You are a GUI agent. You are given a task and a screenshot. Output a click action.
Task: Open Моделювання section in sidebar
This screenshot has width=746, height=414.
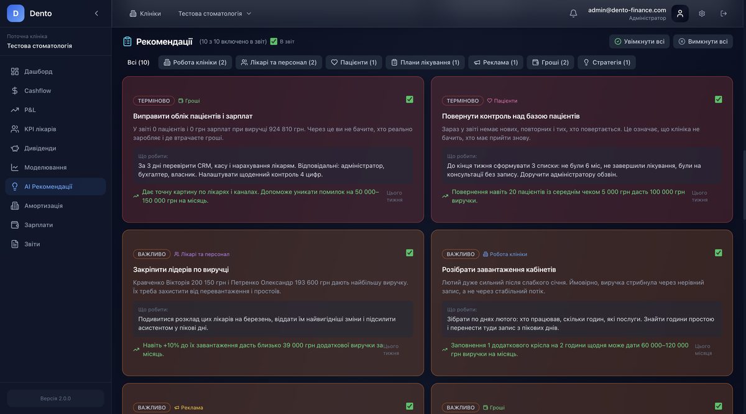coord(45,168)
